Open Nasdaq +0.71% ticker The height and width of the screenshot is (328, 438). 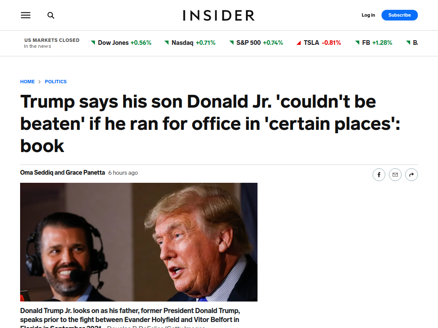pos(190,43)
